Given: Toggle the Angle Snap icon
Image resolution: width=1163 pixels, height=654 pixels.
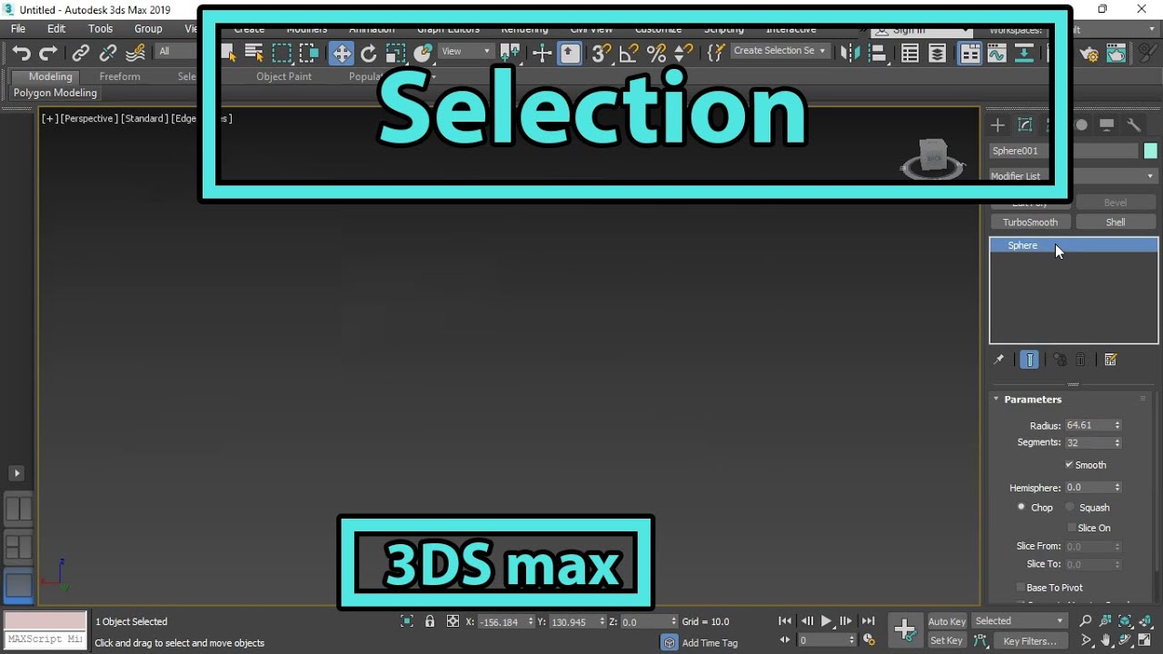Looking at the screenshot, I should (629, 54).
